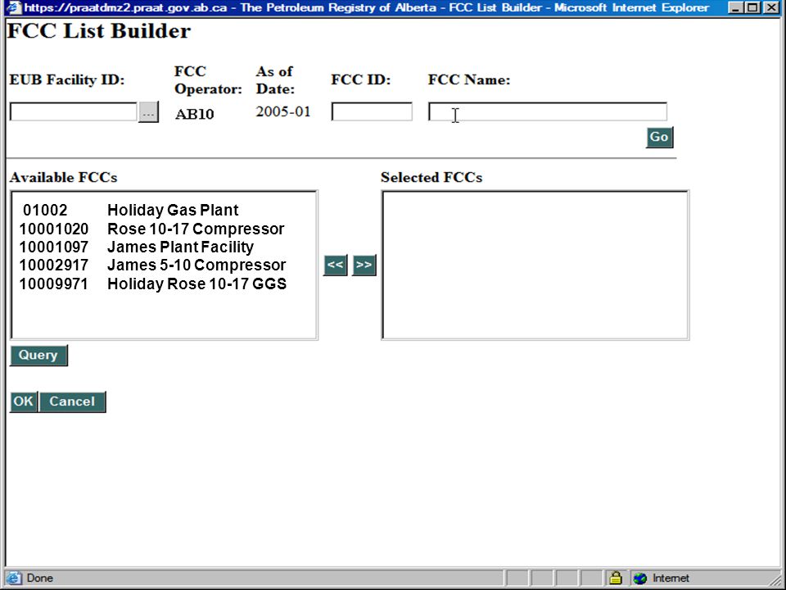Image resolution: width=786 pixels, height=590 pixels.
Task: Close the FCC List Builder window
Action: pos(771,7)
